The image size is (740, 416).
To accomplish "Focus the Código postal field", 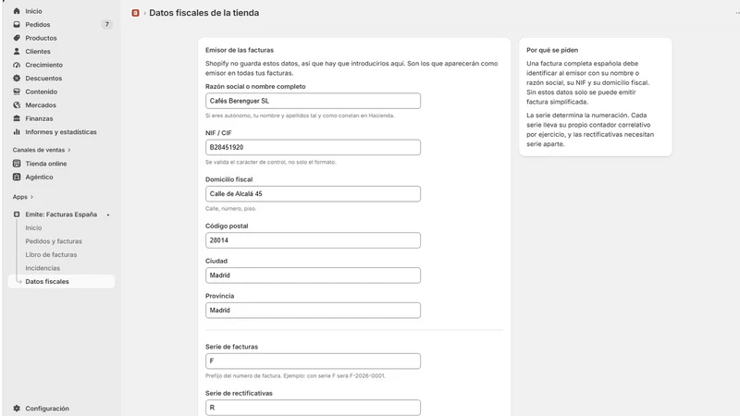I will point(313,240).
